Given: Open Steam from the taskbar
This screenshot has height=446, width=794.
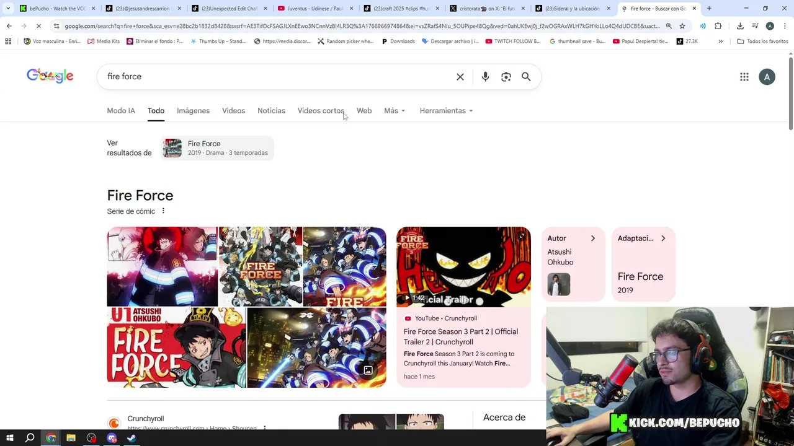Looking at the screenshot, I should 132,438.
